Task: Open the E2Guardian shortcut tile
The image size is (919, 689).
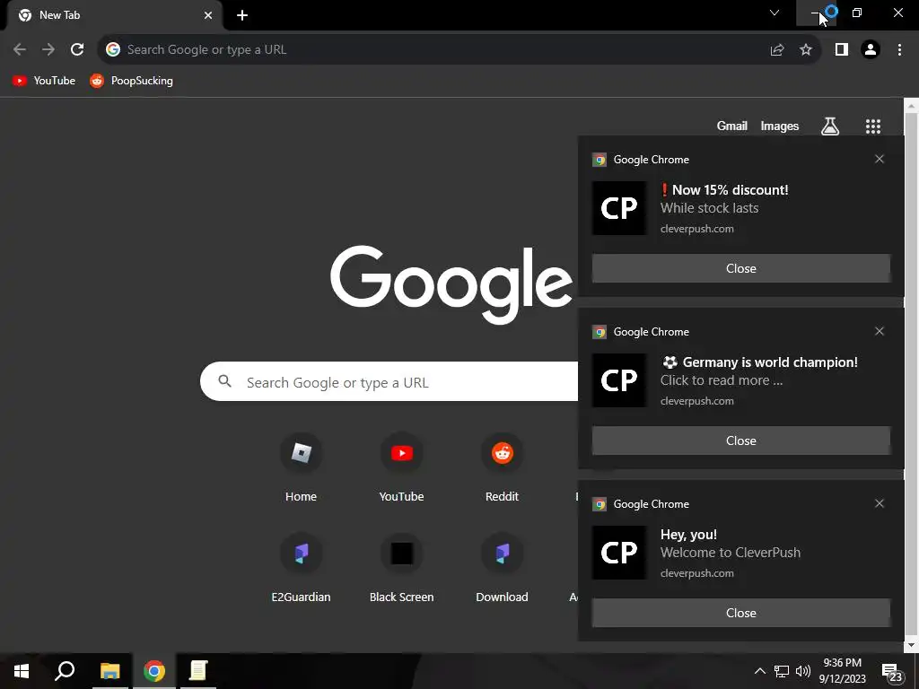Action: [301, 569]
